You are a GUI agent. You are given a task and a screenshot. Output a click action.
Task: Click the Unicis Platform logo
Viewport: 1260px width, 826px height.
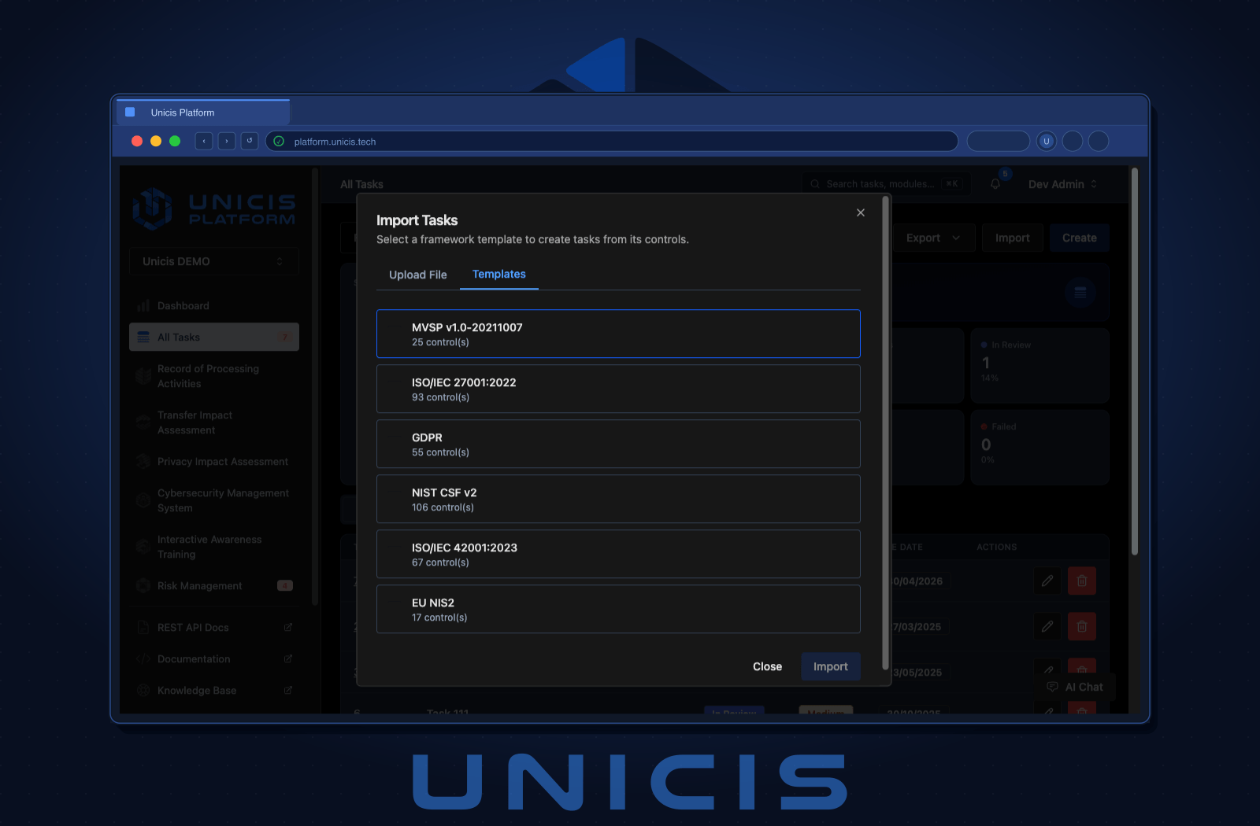(214, 209)
